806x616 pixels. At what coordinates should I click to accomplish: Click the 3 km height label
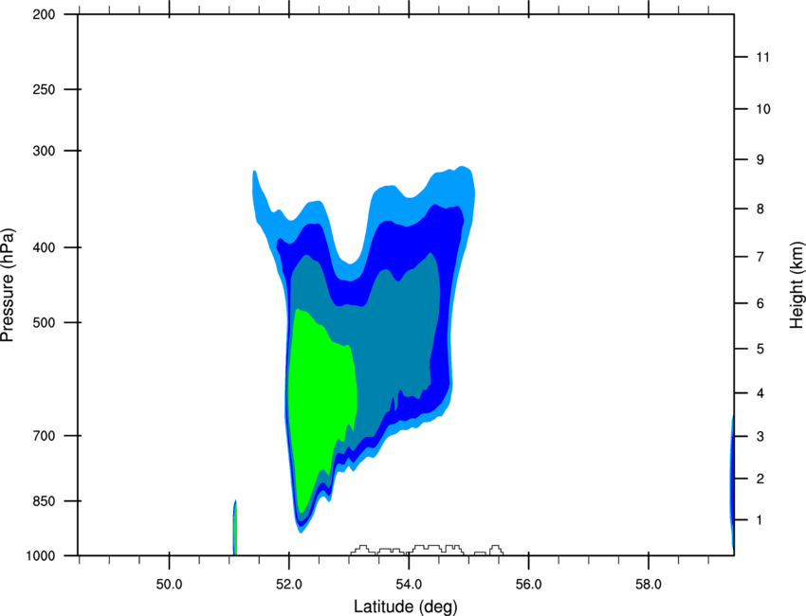760,436
